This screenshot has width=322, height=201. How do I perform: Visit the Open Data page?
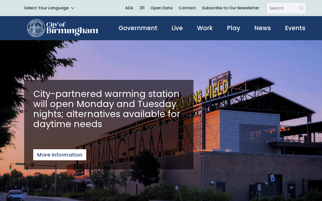click(x=162, y=8)
